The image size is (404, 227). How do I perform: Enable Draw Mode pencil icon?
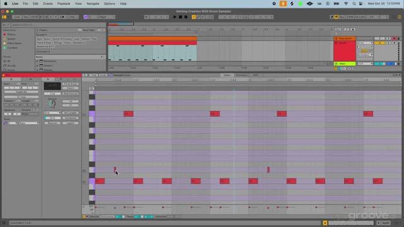tap(332, 17)
